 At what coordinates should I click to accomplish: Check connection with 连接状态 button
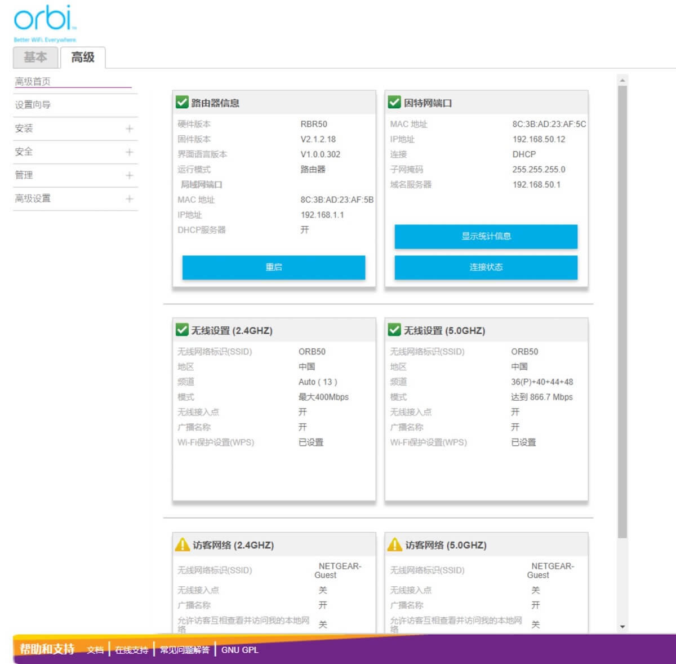[x=486, y=267]
